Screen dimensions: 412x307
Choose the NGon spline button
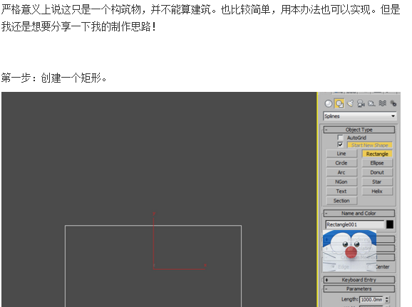341,182
